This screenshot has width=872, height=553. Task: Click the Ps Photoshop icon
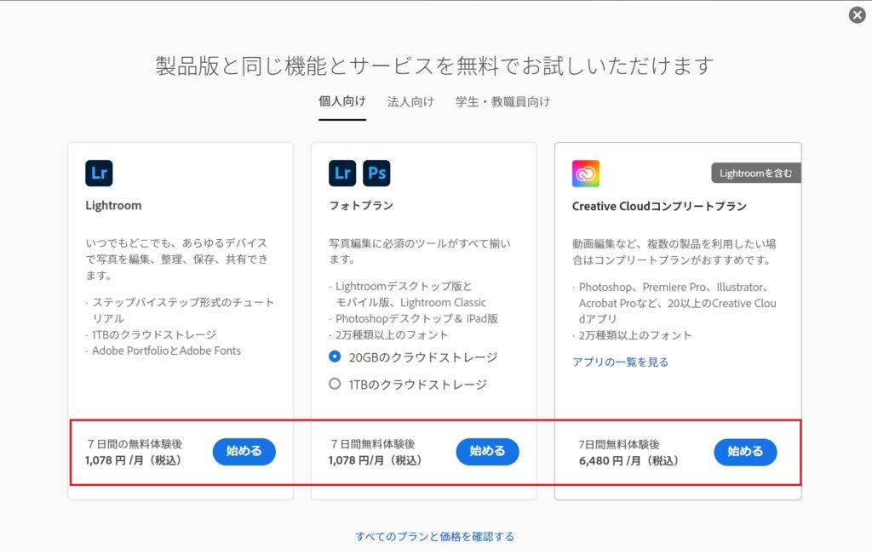click(376, 173)
